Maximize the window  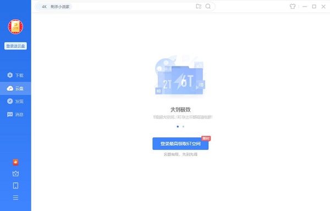[x=314, y=7]
